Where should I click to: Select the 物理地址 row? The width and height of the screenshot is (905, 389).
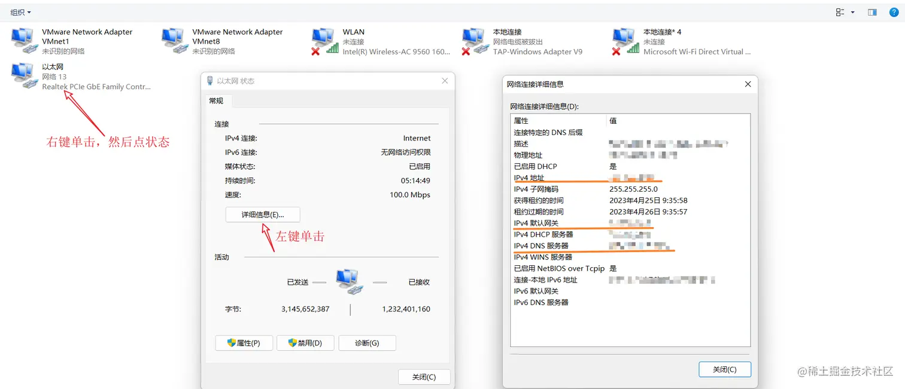[x=630, y=155]
